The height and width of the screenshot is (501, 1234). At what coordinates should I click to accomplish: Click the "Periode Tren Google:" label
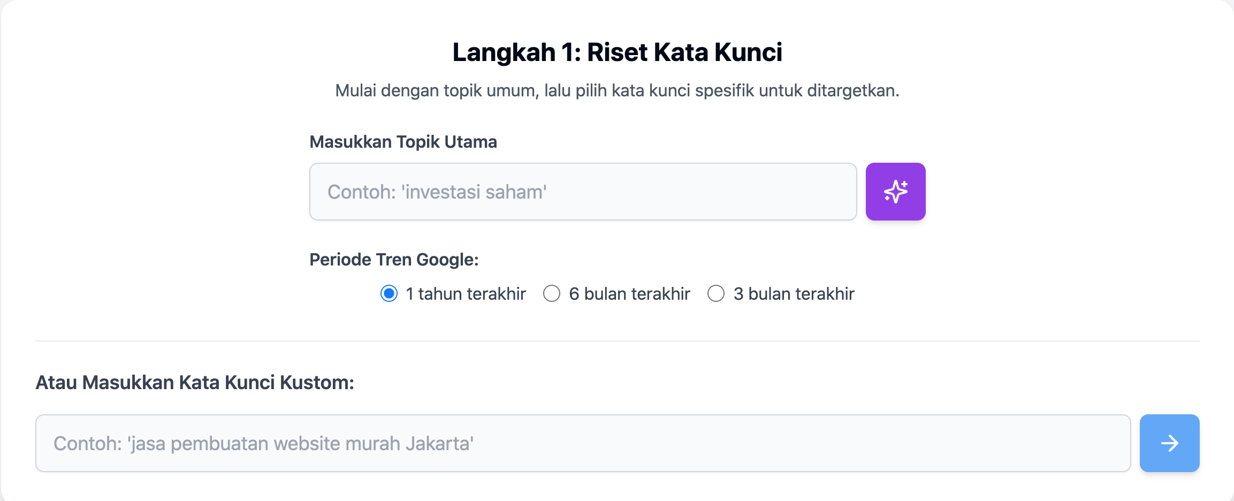pos(394,260)
